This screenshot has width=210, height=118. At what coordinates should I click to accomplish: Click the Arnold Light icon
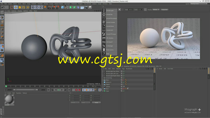(x=104, y=10)
